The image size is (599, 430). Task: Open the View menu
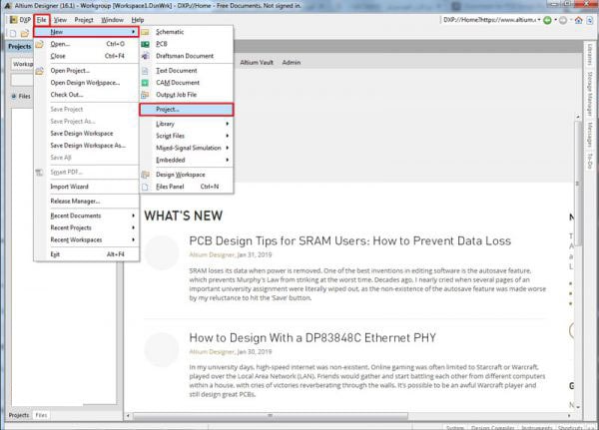pos(60,20)
